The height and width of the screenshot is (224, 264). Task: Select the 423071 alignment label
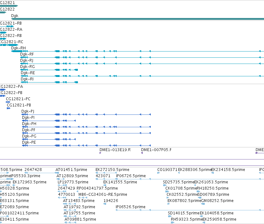103,176
